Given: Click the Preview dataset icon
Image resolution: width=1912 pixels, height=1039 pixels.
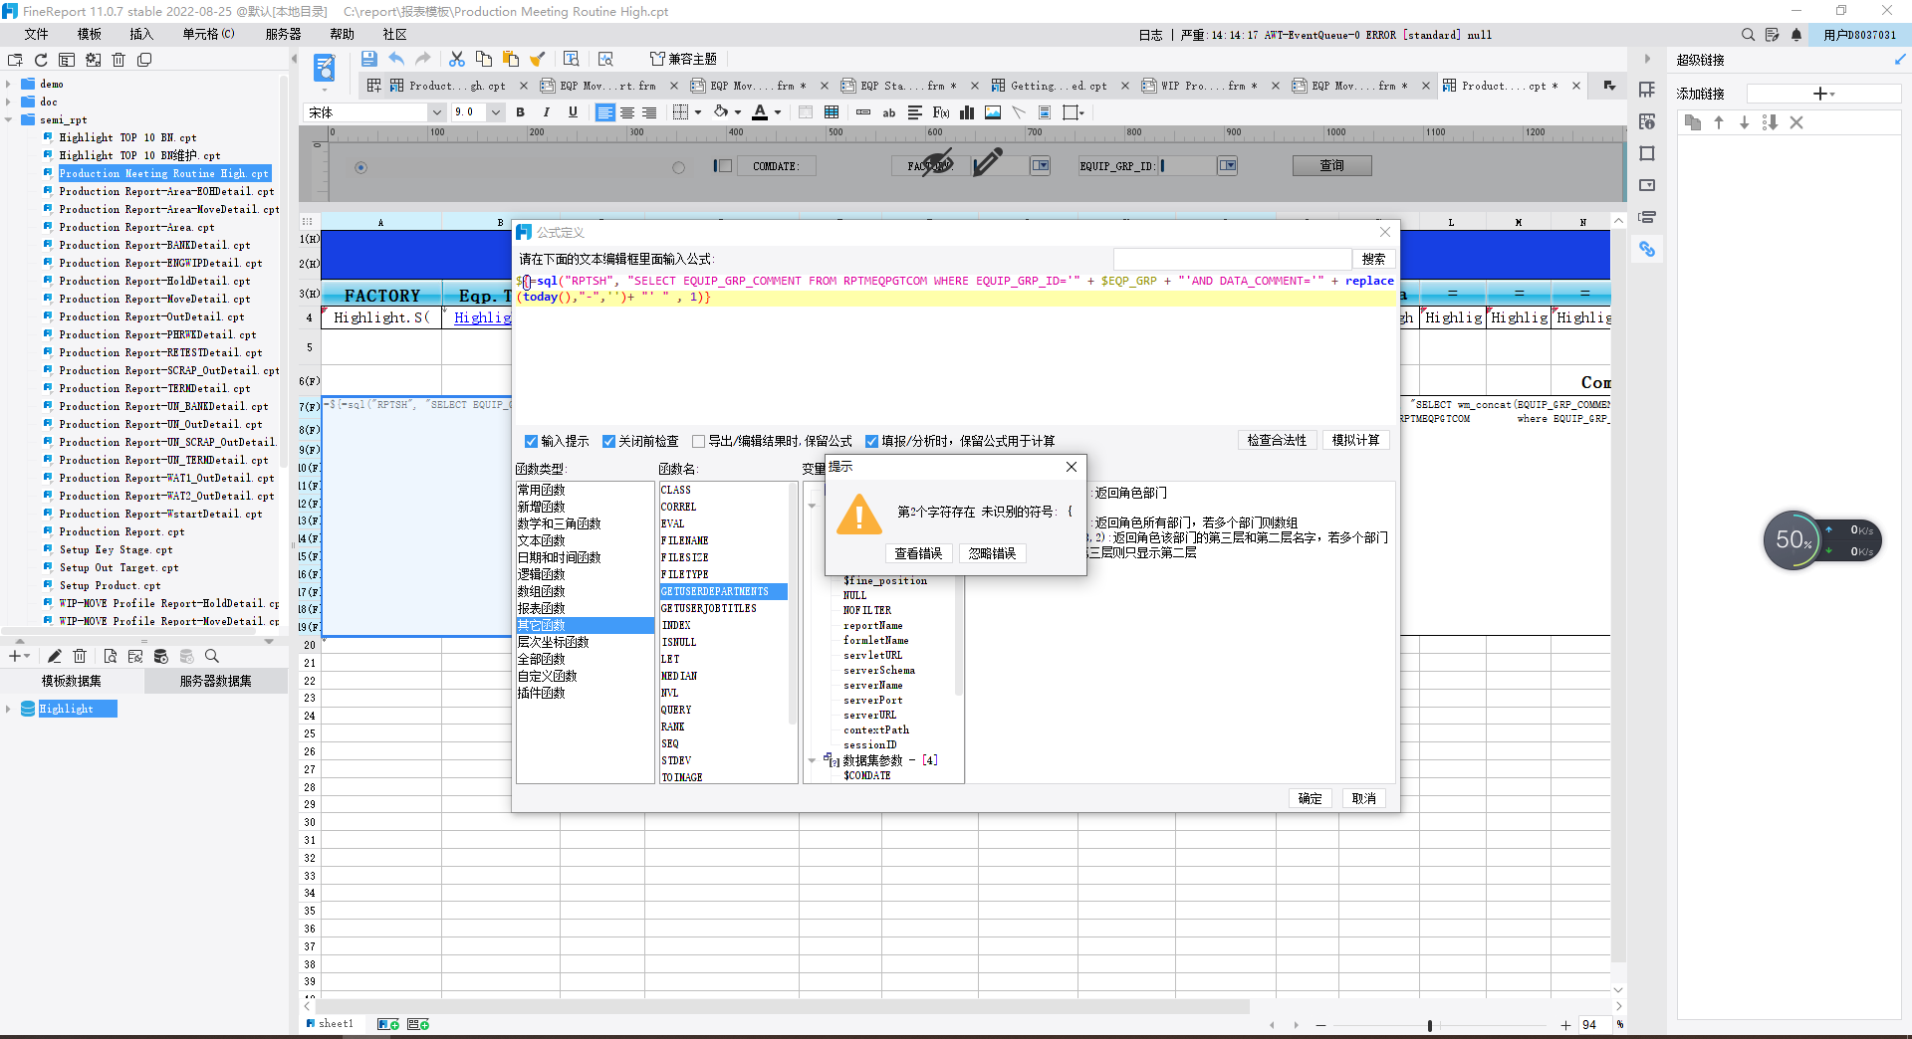Looking at the screenshot, I should (x=110, y=656).
